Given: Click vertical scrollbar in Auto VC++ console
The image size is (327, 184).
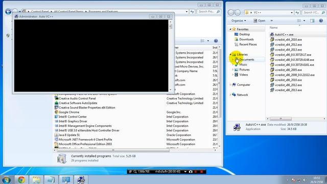Looking at the screenshot, I should click(170, 27).
